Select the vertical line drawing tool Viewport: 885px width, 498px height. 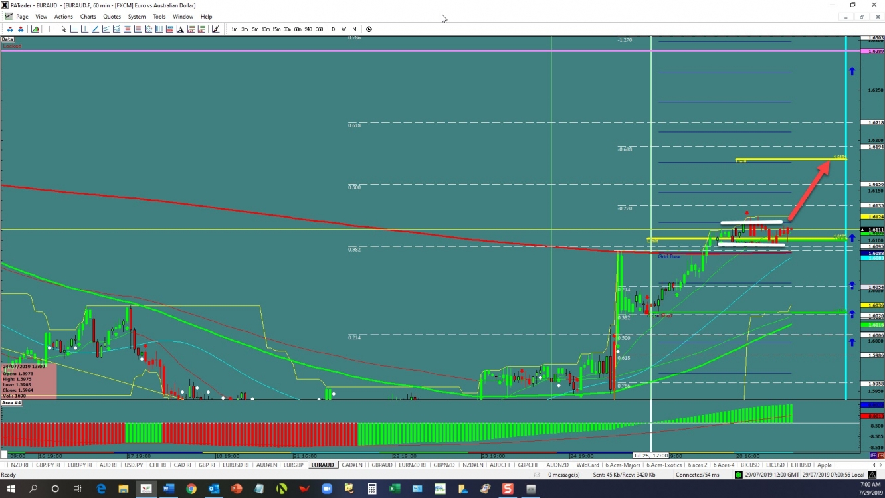(x=84, y=29)
